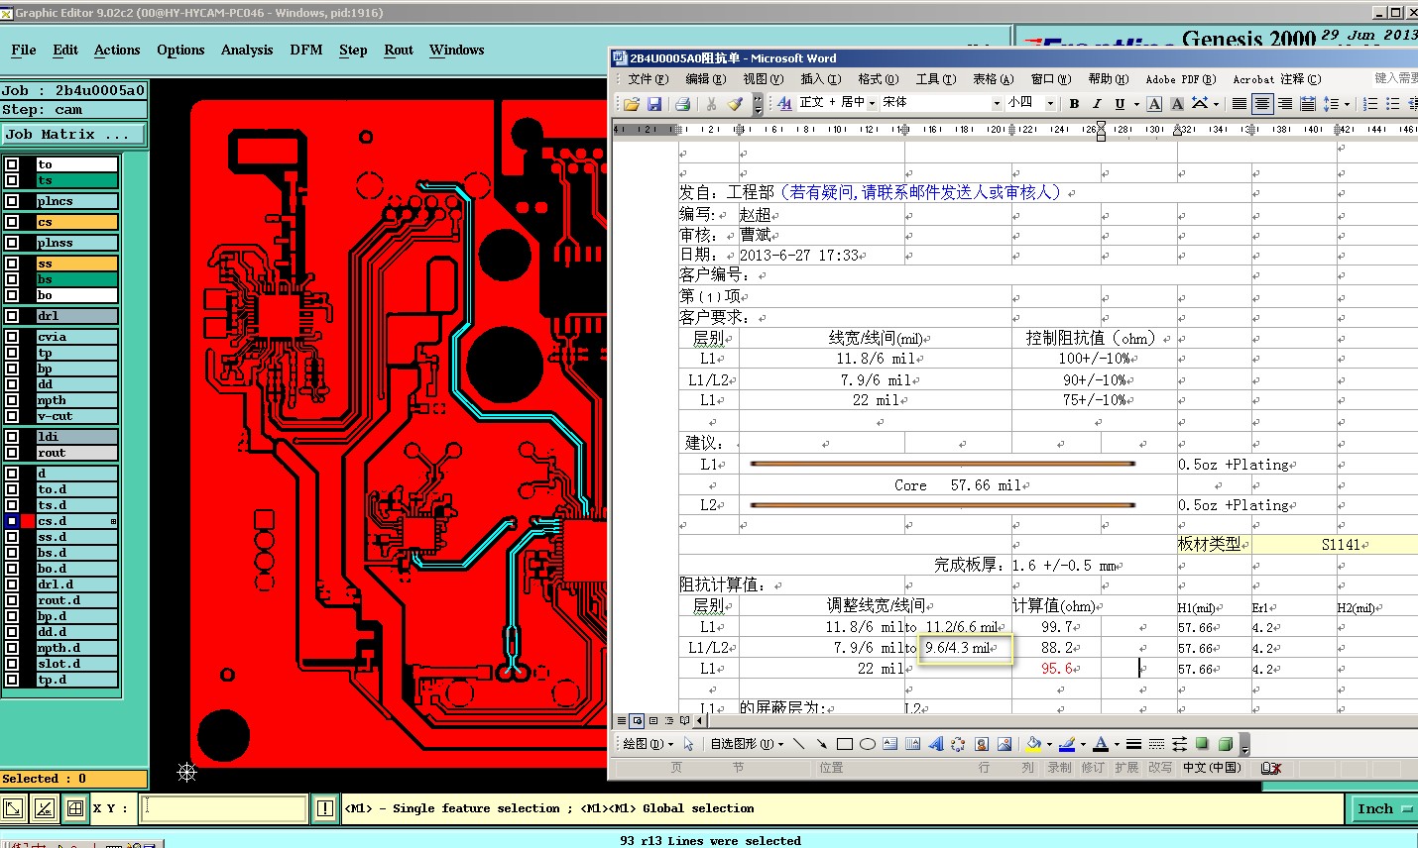This screenshot has height=848, width=1418.
Task: Toggle Italic formatting in Word
Action: [x=1097, y=103]
